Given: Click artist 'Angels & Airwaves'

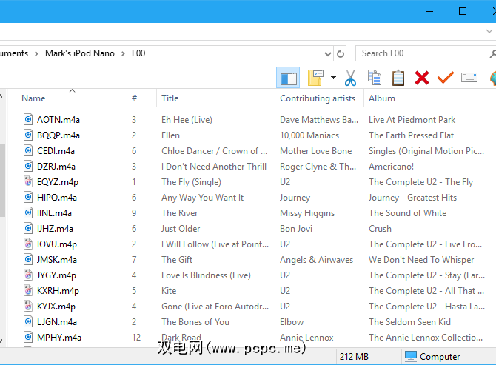Looking at the screenshot, I should (x=316, y=260).
